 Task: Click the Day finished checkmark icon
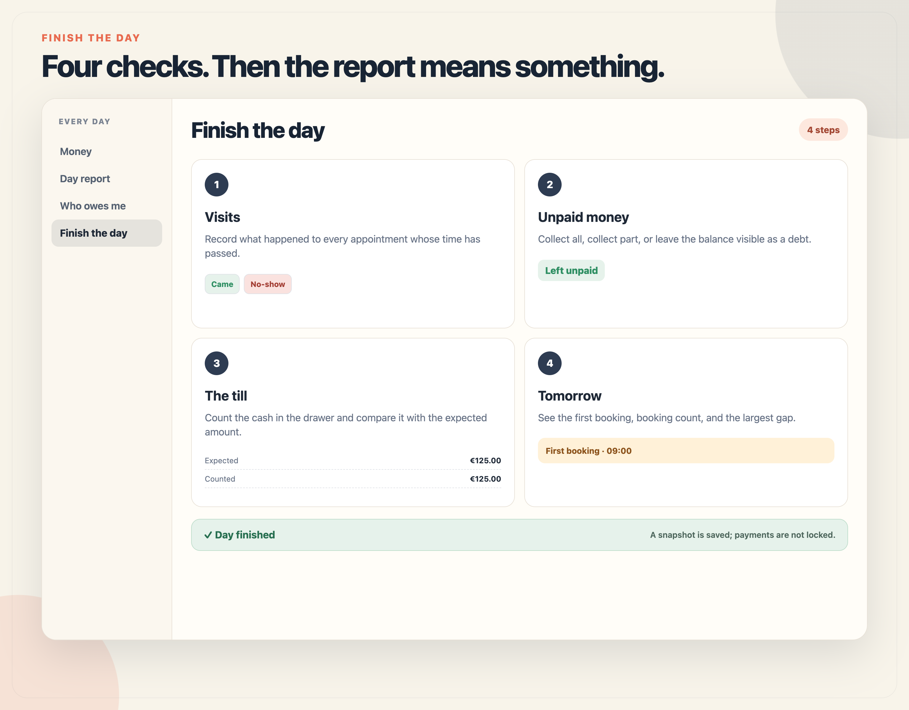pyautogui.click(x=208, y=535)
